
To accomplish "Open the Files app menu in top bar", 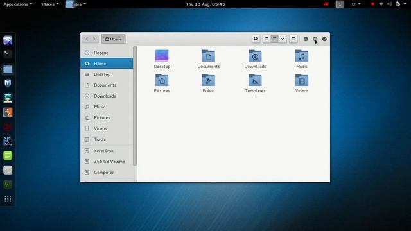I will pyautogui.click(x=76, y=4).
